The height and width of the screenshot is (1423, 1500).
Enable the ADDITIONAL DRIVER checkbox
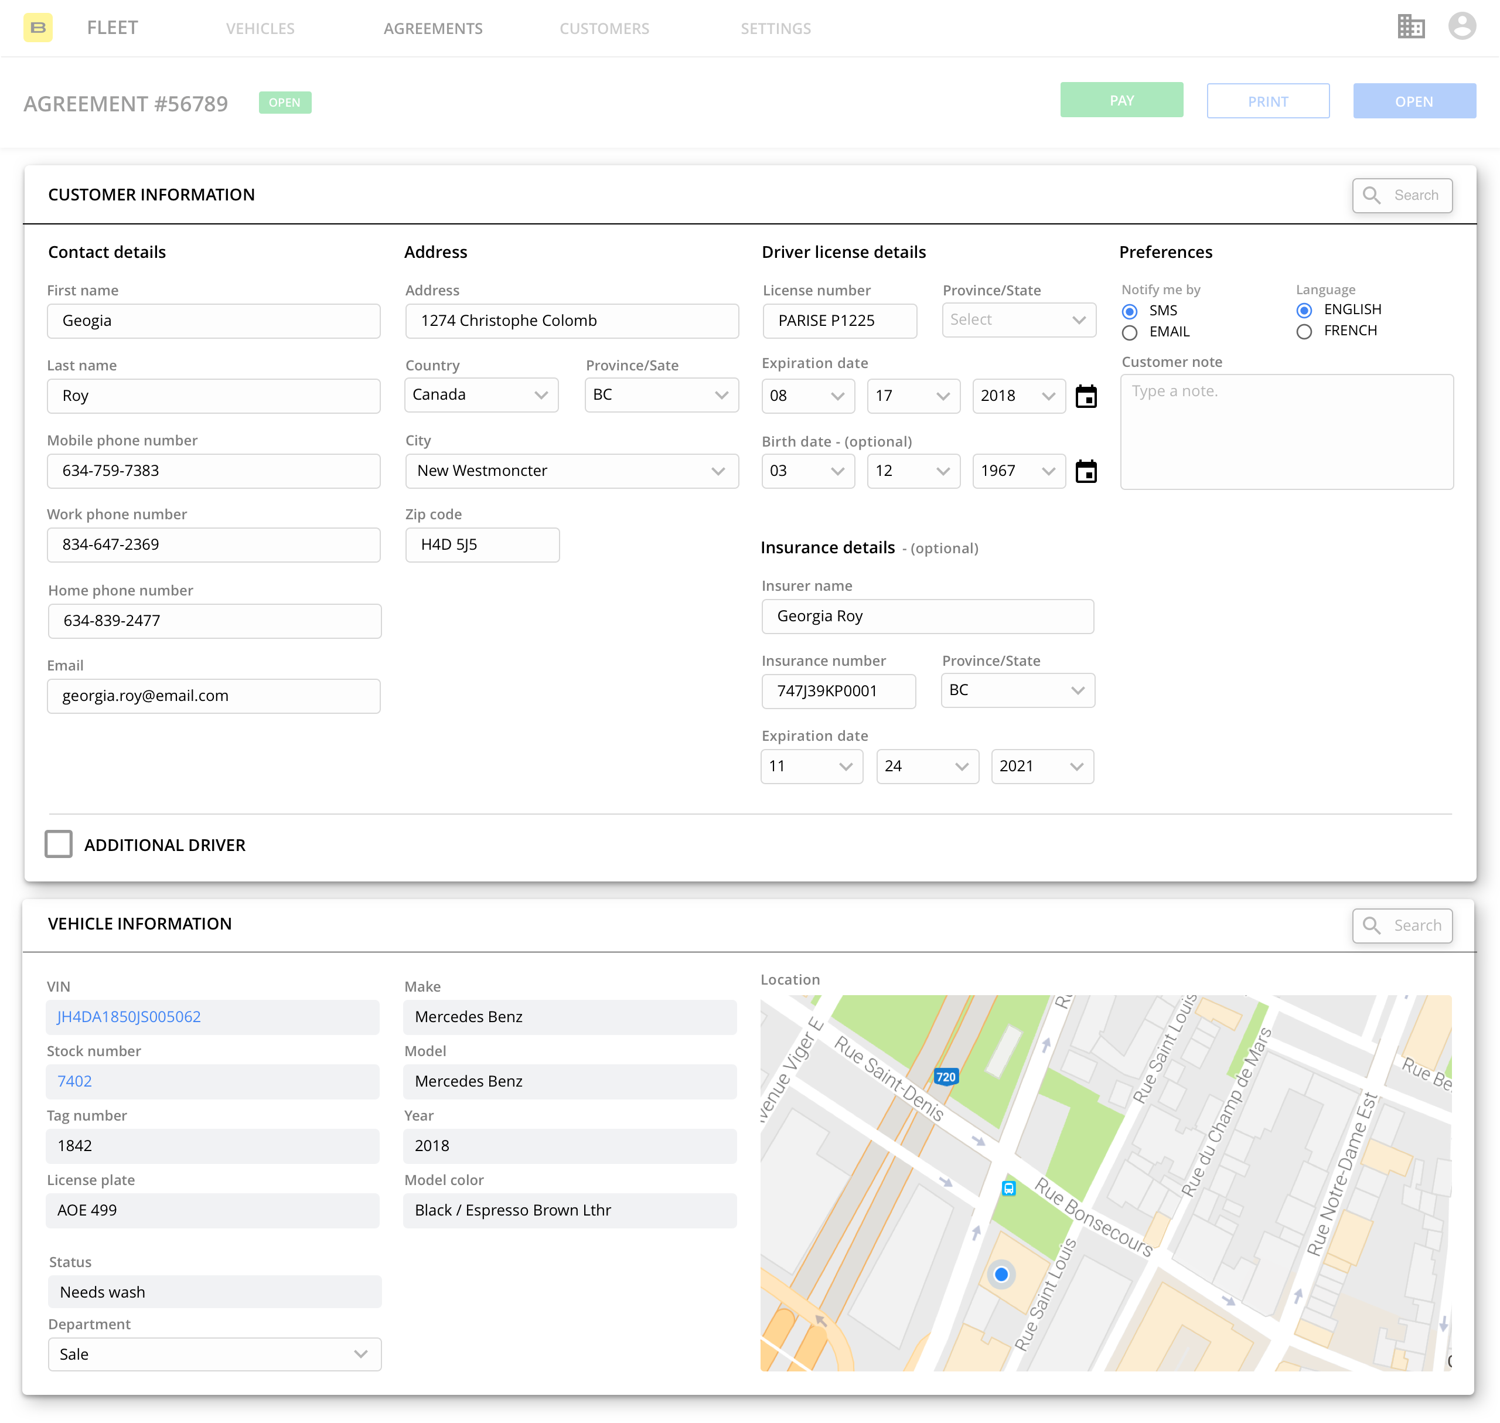[59, 843]
